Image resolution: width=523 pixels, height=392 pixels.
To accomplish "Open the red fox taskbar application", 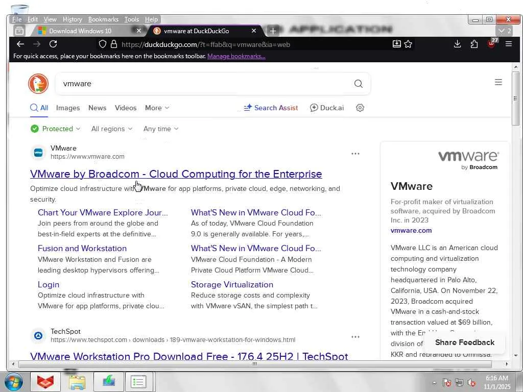I will [45, 382].
